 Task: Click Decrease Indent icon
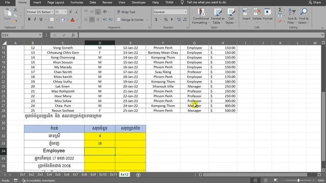[x=104, y=19]
